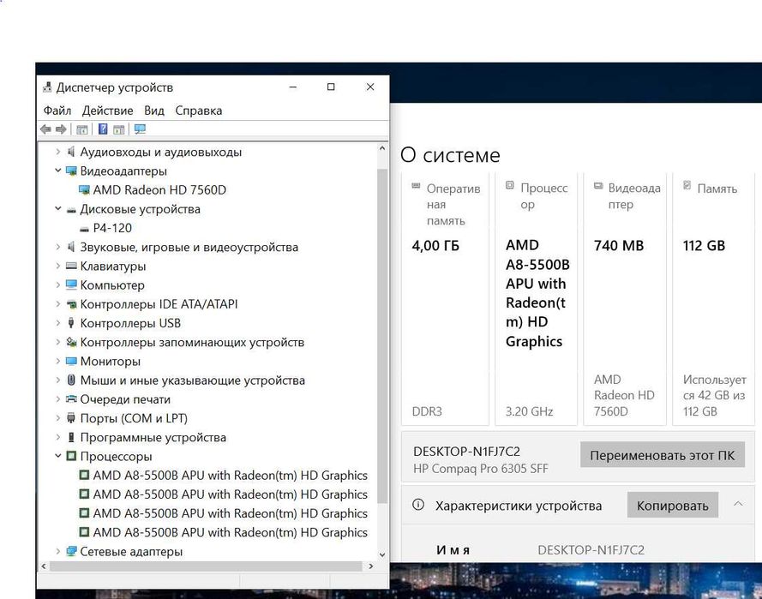Expand Звуковые, игровые и видеоустройства node

[x=57, y=247]
